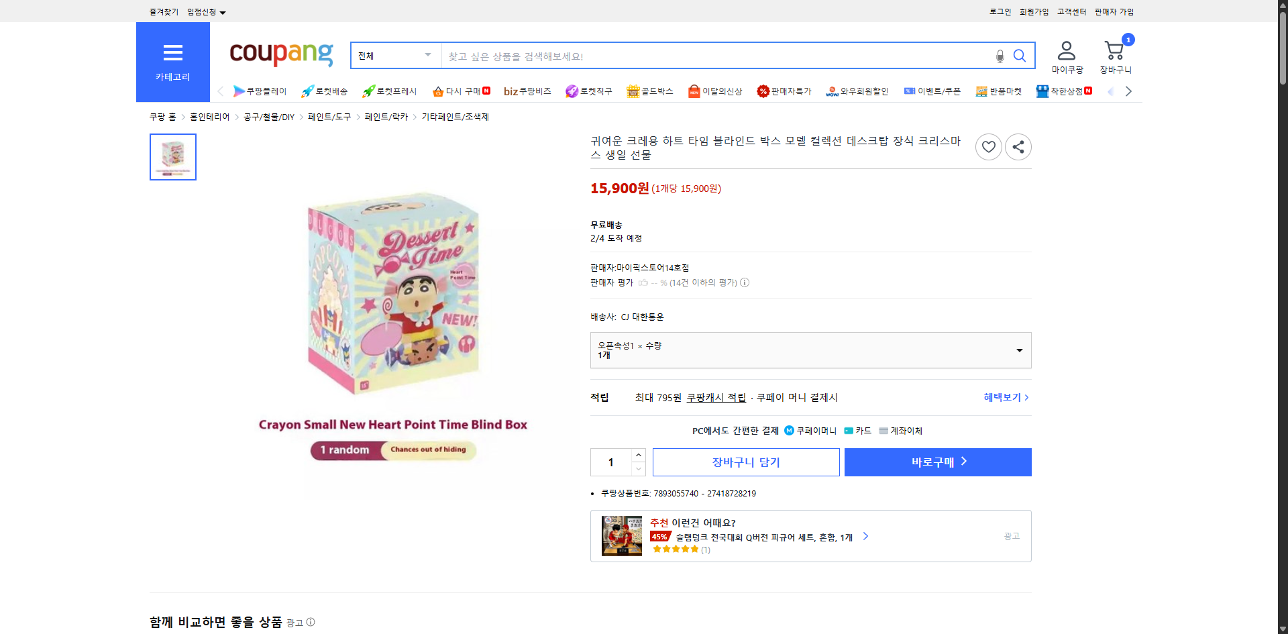Open the 골드박스 menu item

pos(649,91)
